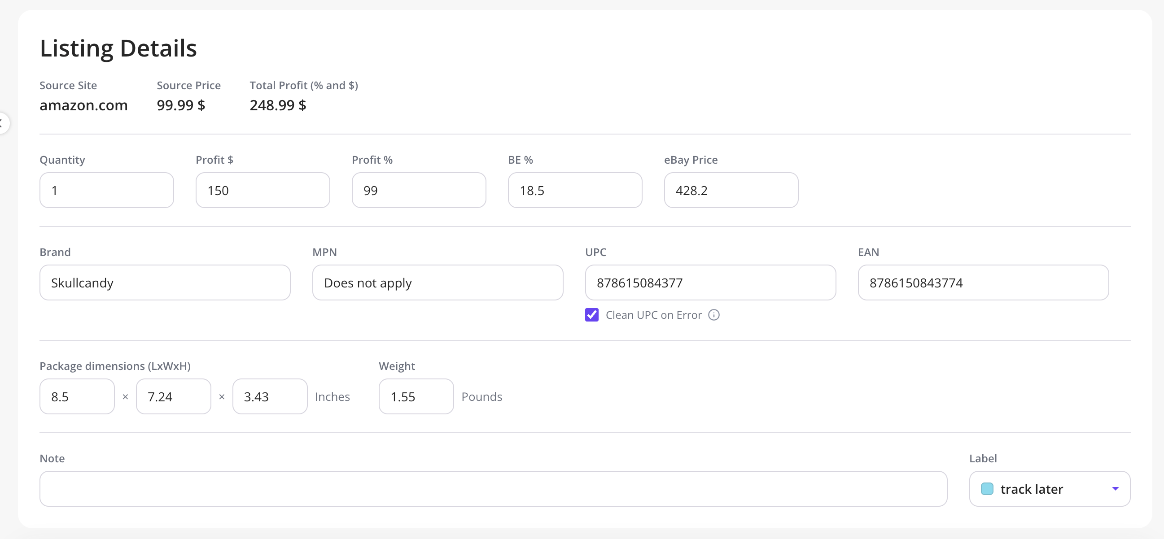Click the package height field 3.43
The height and width of the screenshot is (539, 1164).
click(270, 396)
